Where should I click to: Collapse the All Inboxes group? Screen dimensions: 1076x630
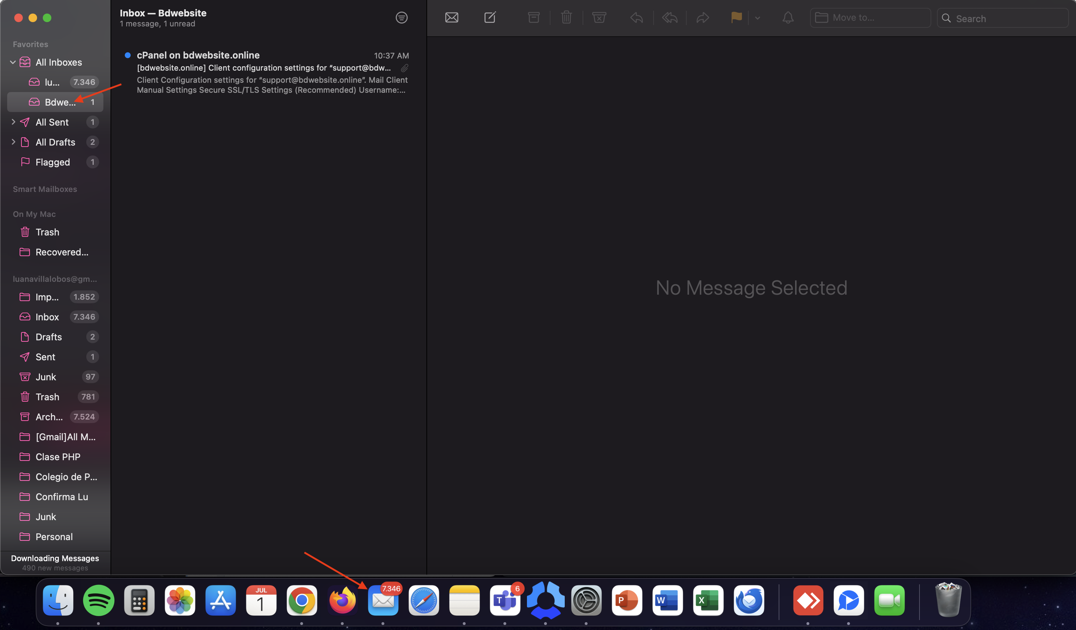[13, 62]
